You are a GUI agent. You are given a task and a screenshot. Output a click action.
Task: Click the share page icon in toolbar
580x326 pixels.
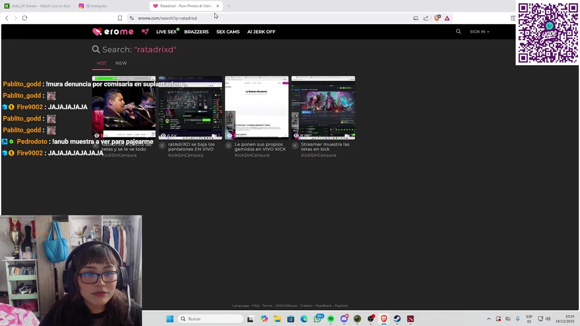click(426, 18)
